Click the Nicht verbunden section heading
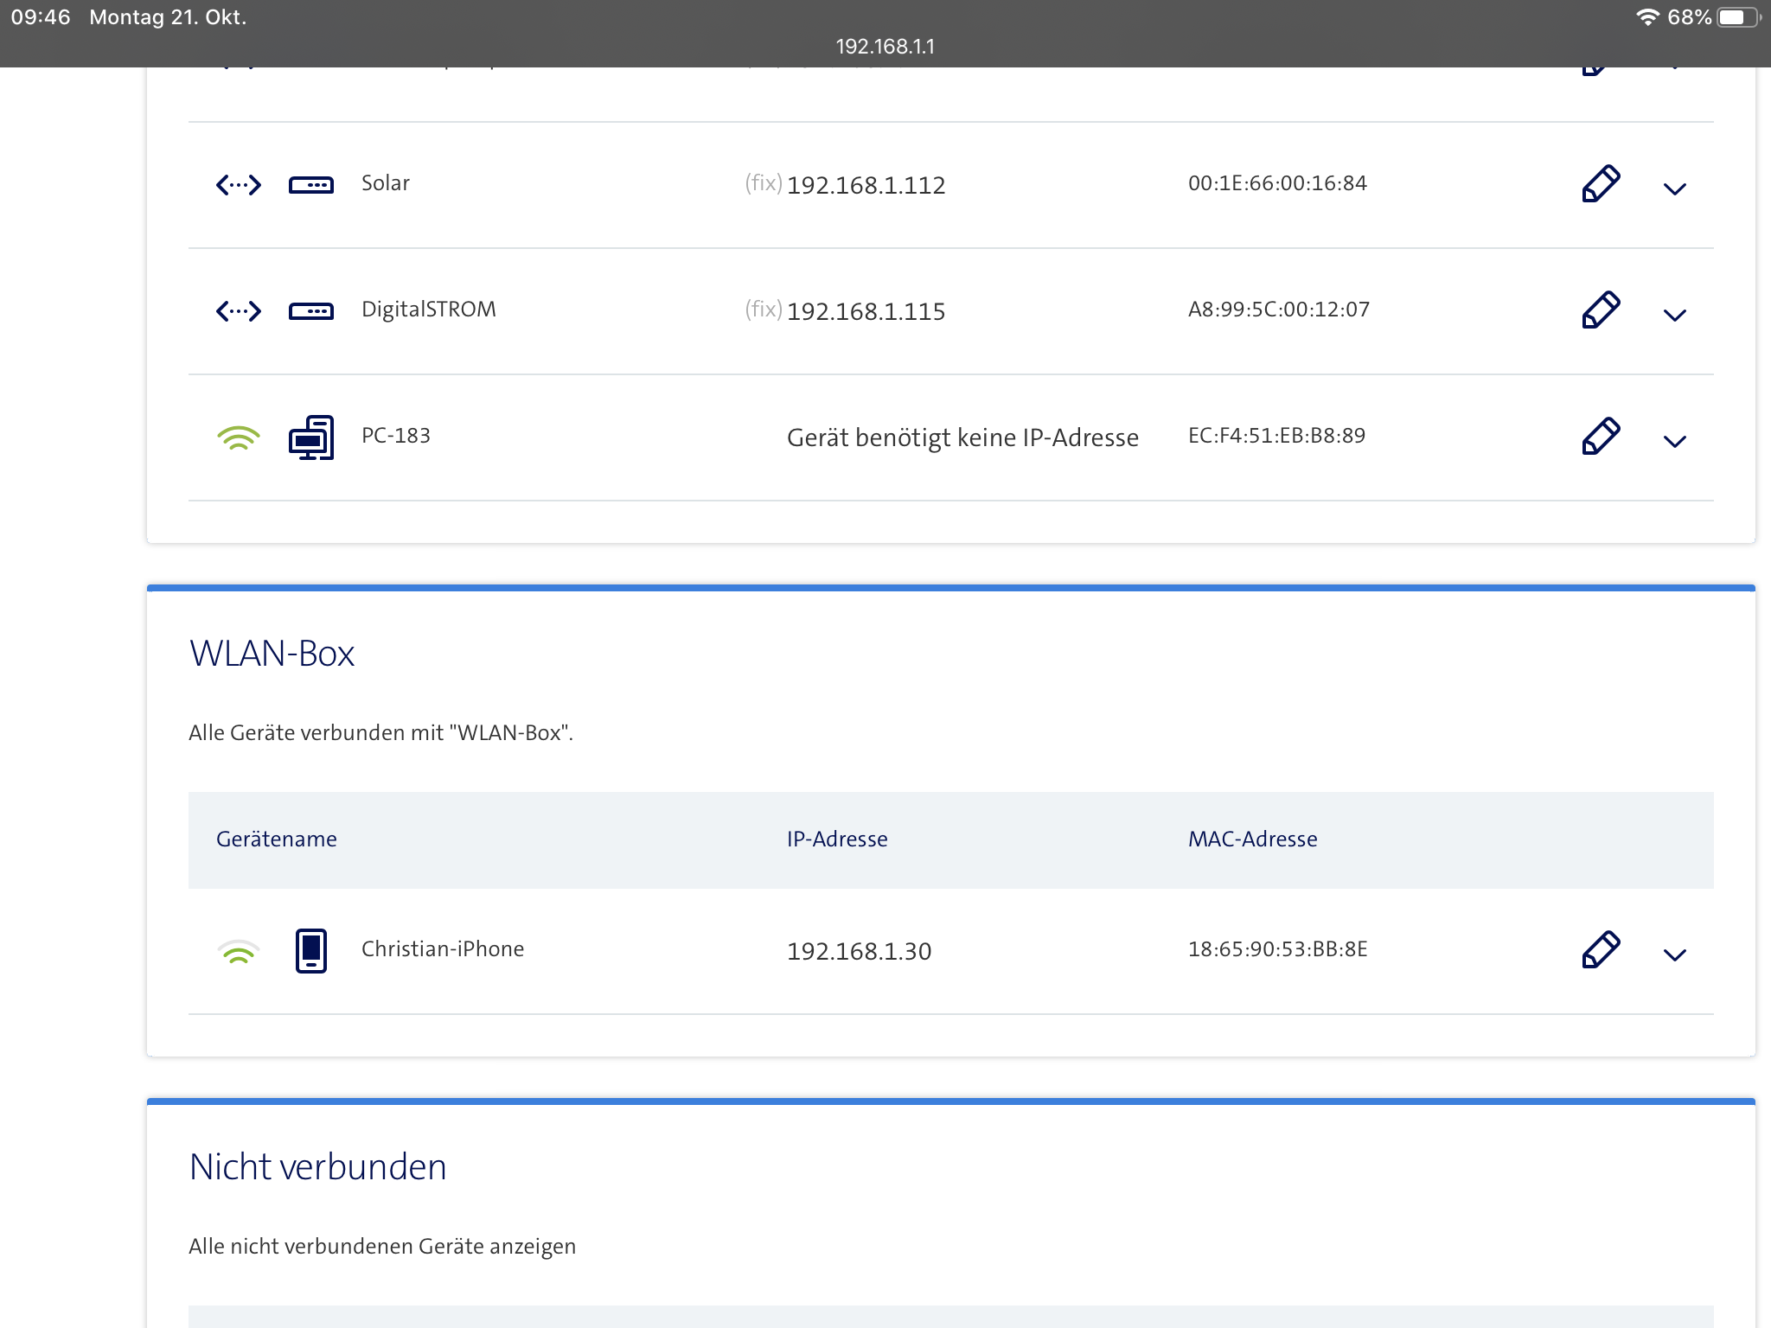 (317, 1167)
